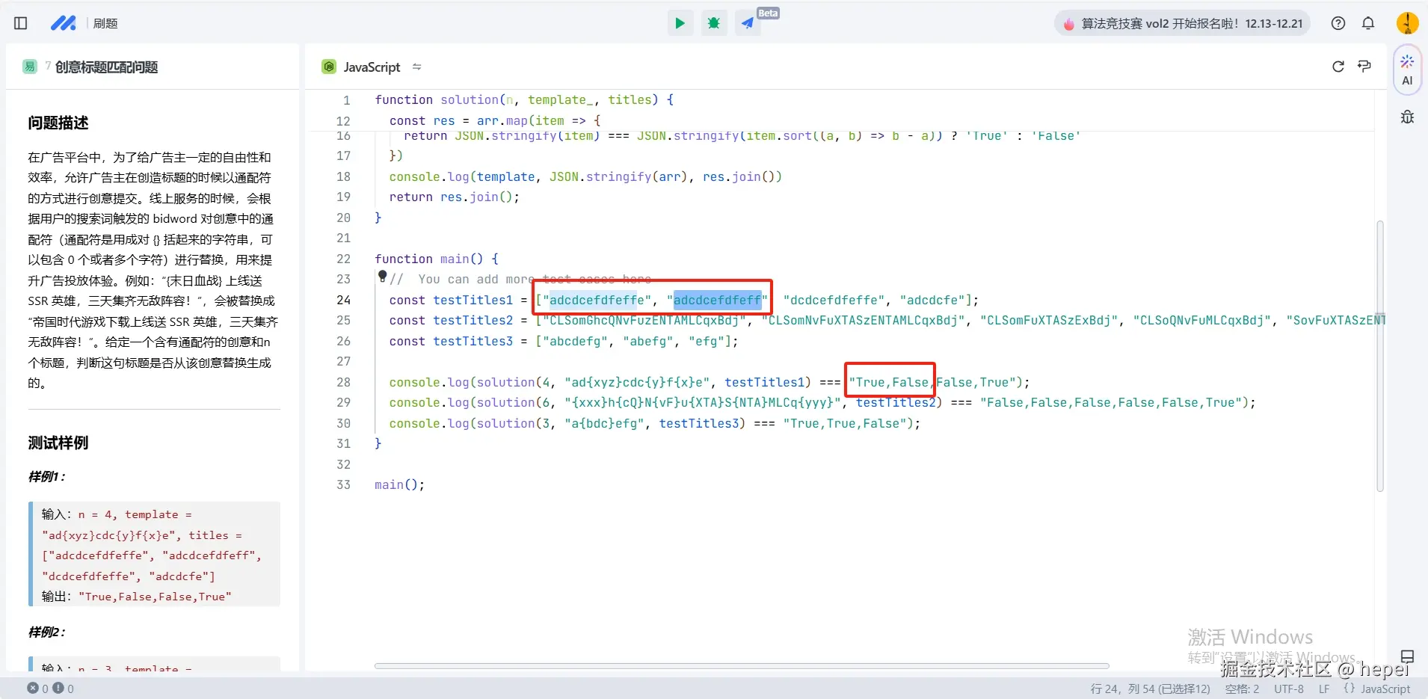Click the editor horizontal scrollbar
This screenshot has width=1428, height=699.
coord(741,665)
